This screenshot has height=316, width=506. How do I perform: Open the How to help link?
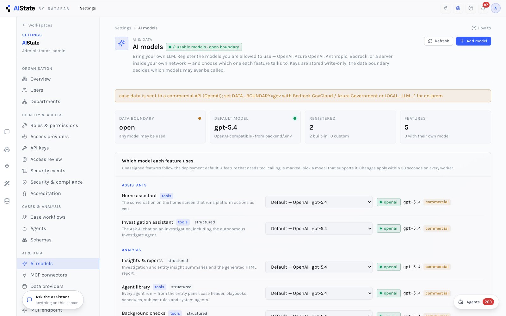point(481,28)
